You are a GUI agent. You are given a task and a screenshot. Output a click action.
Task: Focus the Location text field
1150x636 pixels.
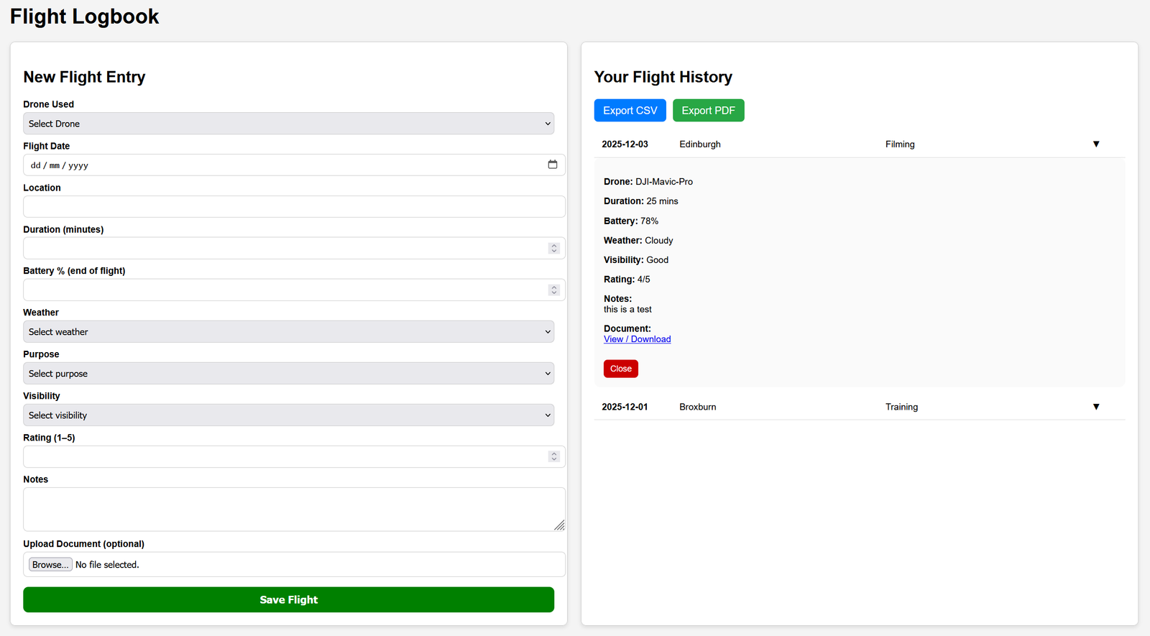click(294, 207)
